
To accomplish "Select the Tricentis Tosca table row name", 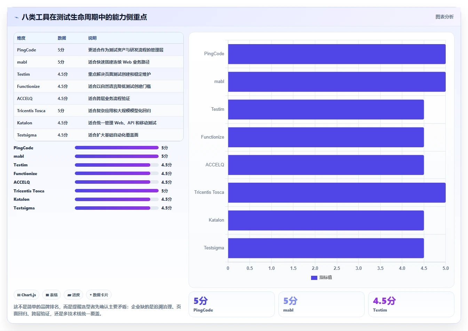I will tap(31, 111).
